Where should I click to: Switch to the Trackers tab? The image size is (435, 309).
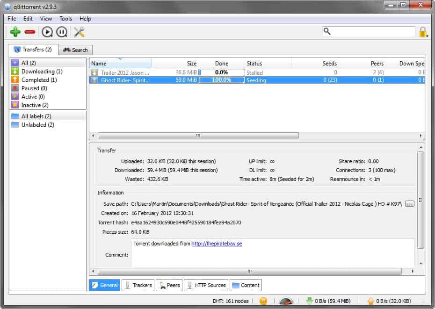point(138,285)
